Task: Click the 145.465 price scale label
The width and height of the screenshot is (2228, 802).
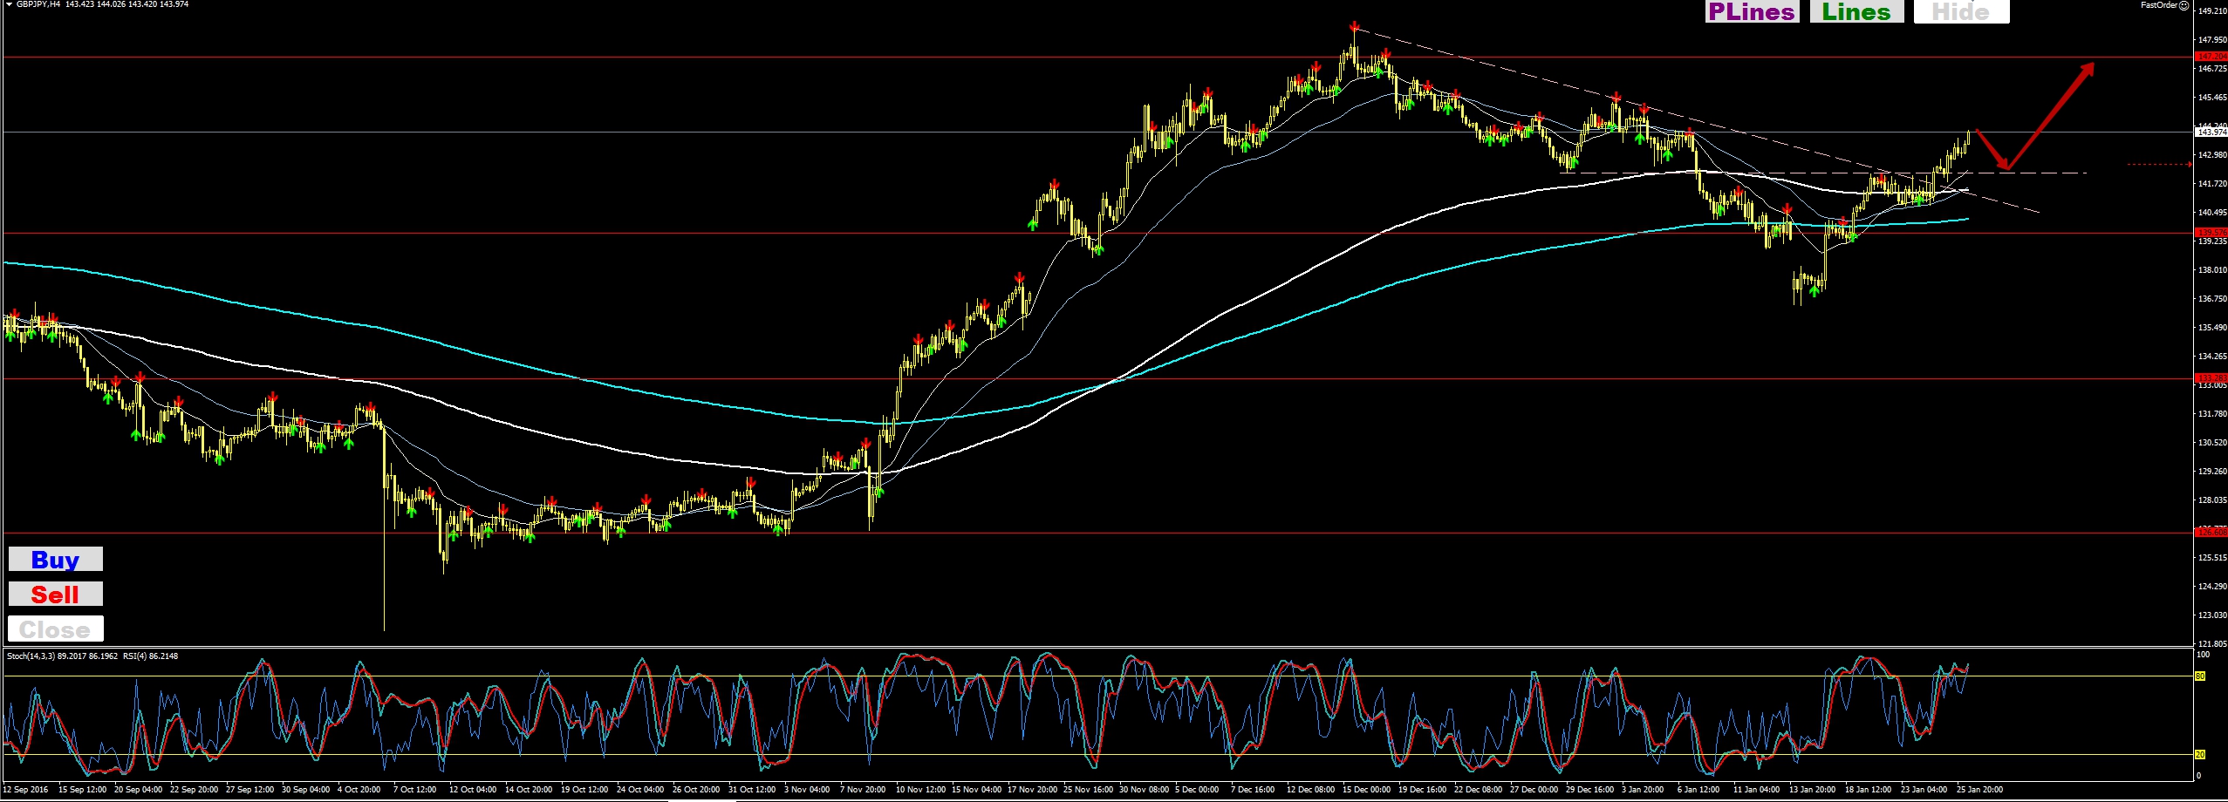Action: (2212, 98)
